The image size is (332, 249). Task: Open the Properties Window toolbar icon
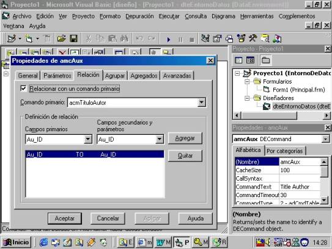point(217,38)
